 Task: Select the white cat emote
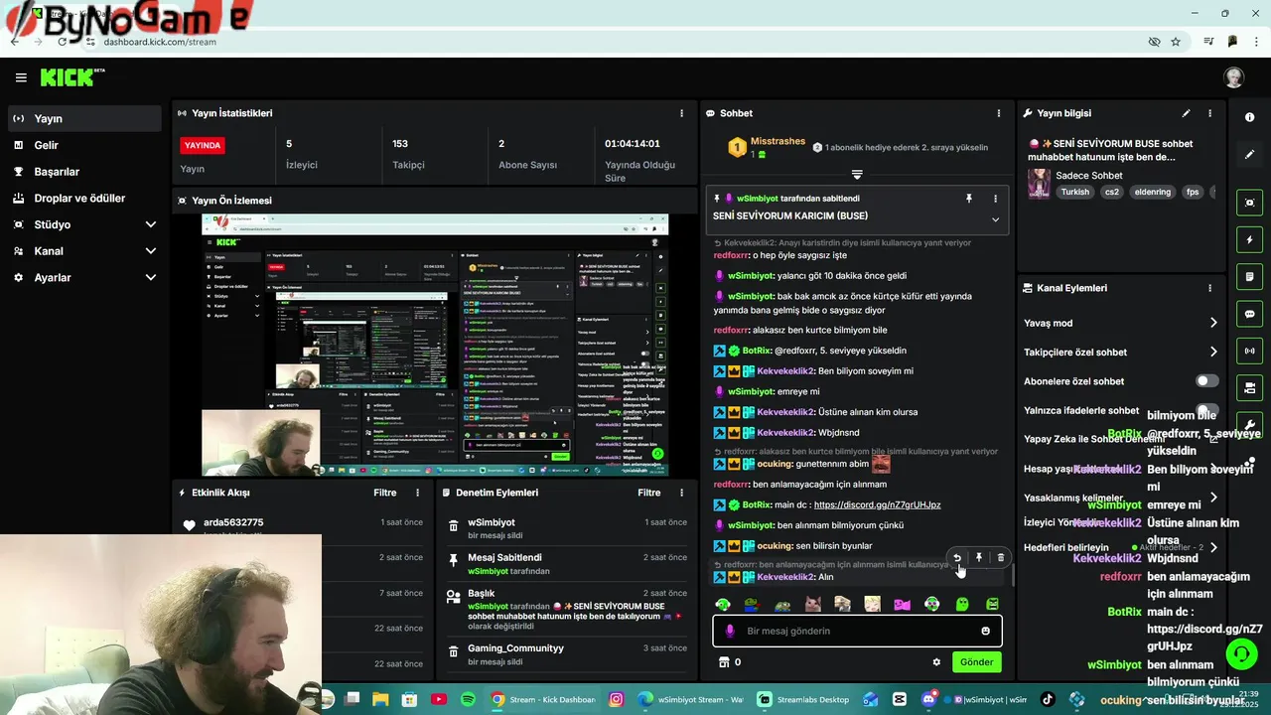click(x=812, y=604)
